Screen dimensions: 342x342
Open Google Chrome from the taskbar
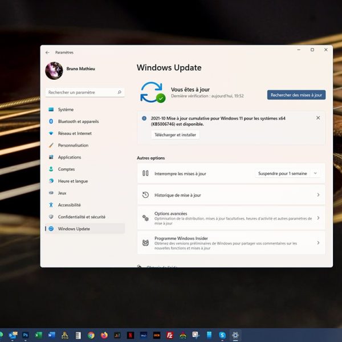91,335
